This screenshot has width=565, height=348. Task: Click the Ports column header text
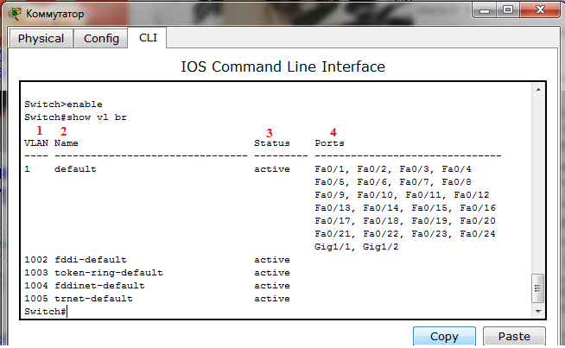(x=329, y=143)
